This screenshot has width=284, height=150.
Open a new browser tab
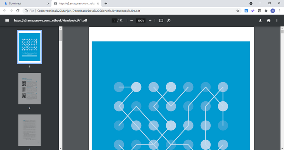click(x=106, y=3)
